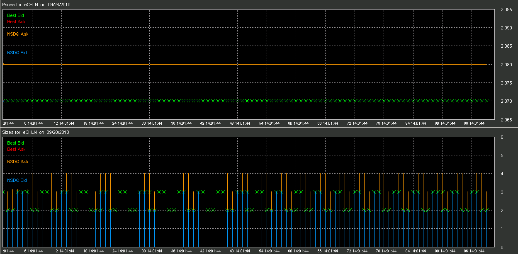This screenshot has height=254, width=518.
Task: Click '6 14:01:44' on Sizes chart time axis
Action: [x=34, y=251]
